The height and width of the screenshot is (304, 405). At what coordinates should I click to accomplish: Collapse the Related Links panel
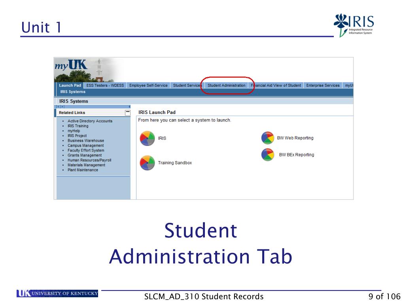click(128, 112)
